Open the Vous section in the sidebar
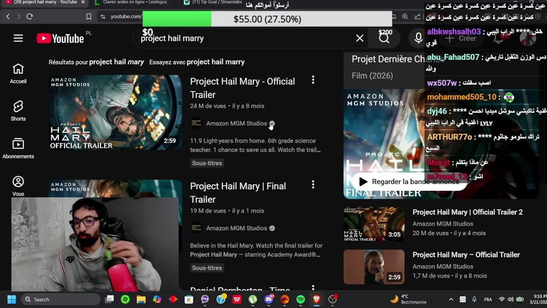547x308 pixels. click(x=18, y=186)
